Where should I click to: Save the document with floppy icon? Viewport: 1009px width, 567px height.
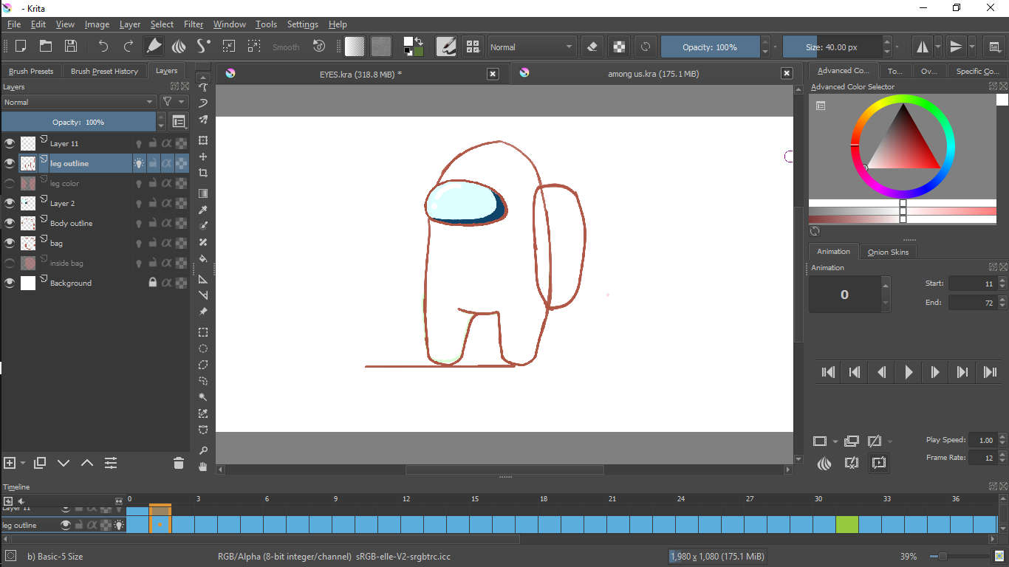(71, 46)
